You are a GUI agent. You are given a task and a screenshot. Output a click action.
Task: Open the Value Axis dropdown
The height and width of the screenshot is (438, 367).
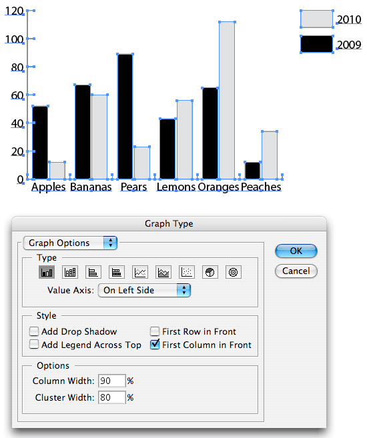click(x=144, y=290)
